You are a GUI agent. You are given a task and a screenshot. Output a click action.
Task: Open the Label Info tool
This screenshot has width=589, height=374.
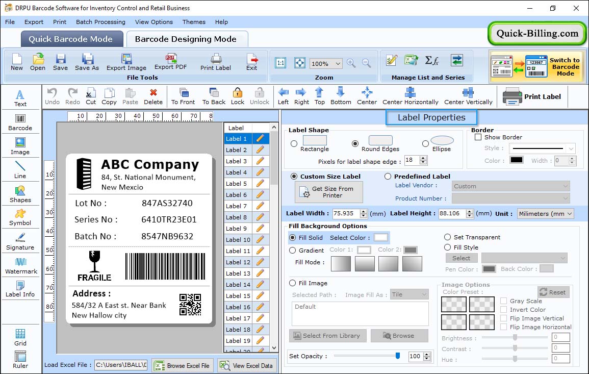[x=20, y=289]
